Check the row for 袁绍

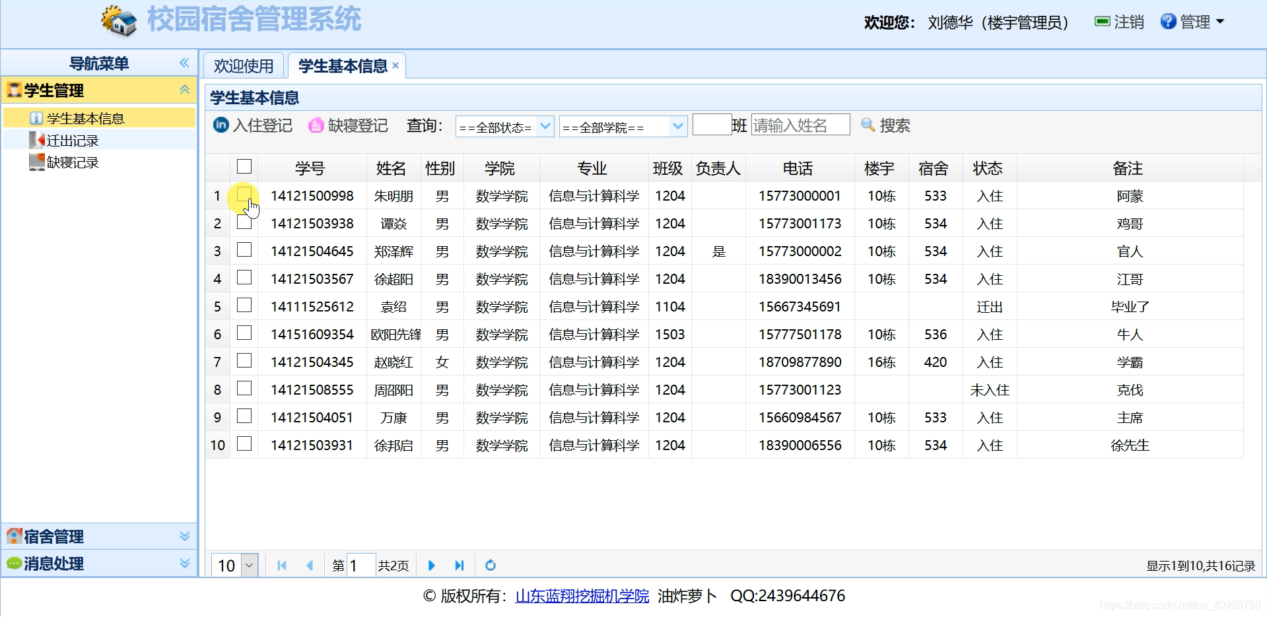pos(244,305)
